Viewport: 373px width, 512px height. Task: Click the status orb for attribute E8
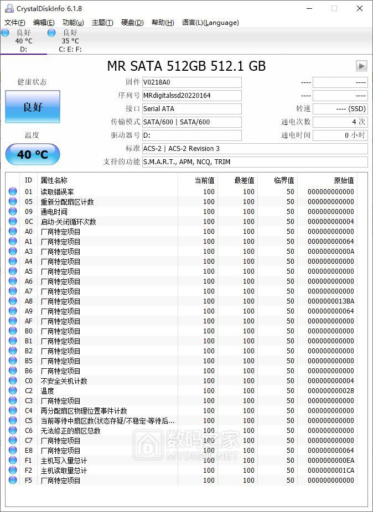(x=13, y=450)
